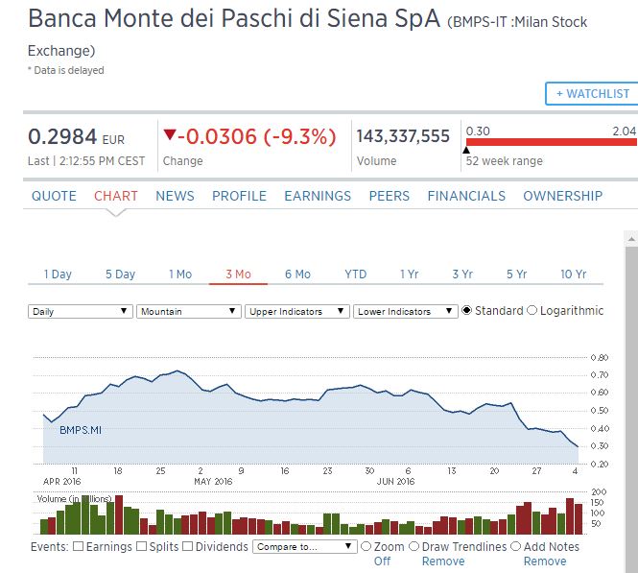
Task: Select the Zoom radio option
Action: [366, 546]
